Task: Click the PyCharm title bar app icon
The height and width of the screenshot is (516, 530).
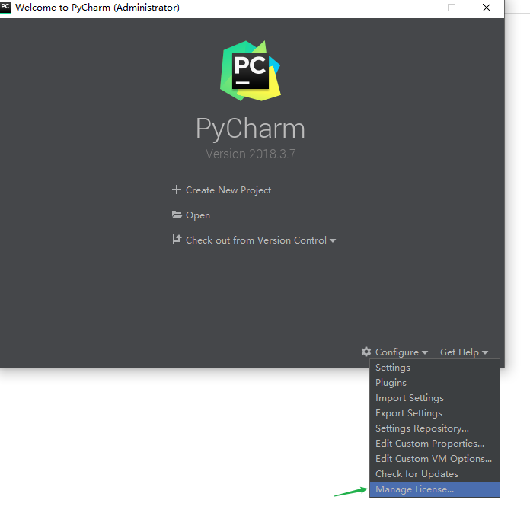Action: (5, 7)
